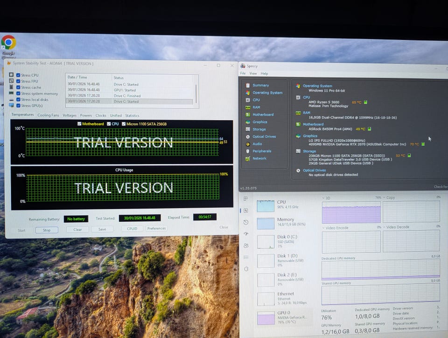Select Network in the Speccy sidebar
Image resolution: width=448 pixels, height=338 pixels.
pos(259,158)
